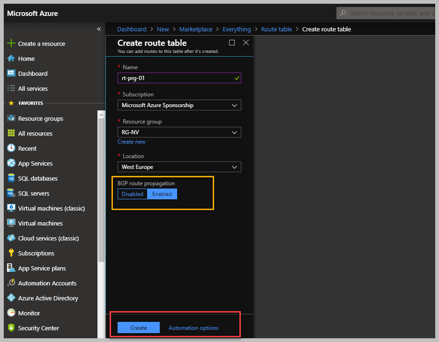Click Create new resource group link
Viewport: 439px width, 342px height.
click(132, 142)
